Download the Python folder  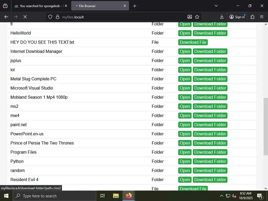[210, 161]
